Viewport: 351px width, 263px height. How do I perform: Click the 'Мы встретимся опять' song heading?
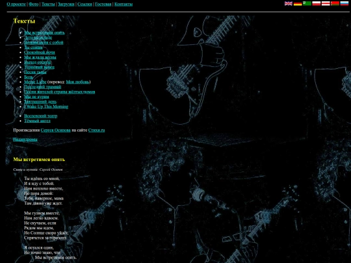pos(39,160)
